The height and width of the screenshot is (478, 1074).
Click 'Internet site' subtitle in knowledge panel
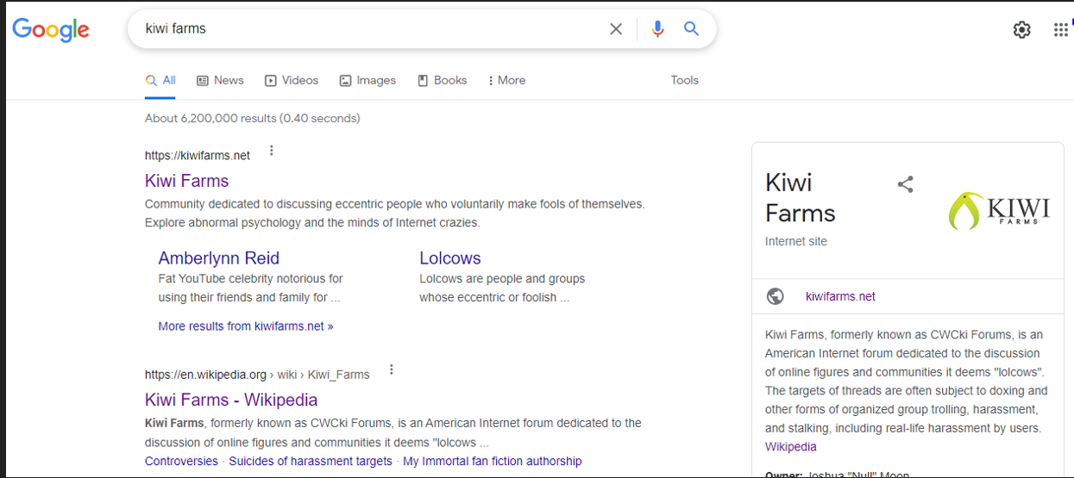pyautogui.click(x=796, y=242)
